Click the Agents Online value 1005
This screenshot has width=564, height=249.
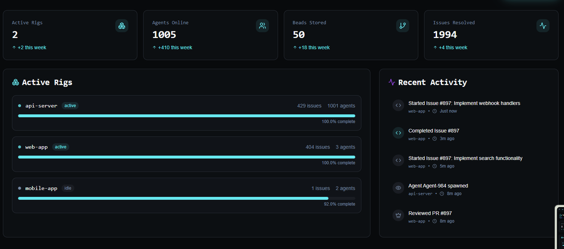164,35
